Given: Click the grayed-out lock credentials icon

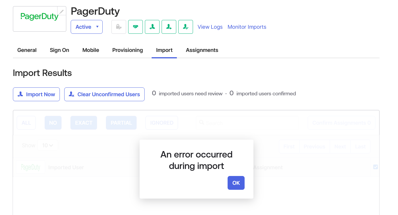Looking at the screenshot, I should click(x=119, y=27).
